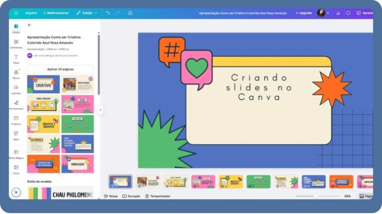Select the orange template page thumbnail
Viewport: 382px width, 214px height.
(43, 164)
